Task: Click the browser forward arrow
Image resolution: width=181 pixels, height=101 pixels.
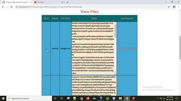Action: pyautogui.click(x=7, y=7)
